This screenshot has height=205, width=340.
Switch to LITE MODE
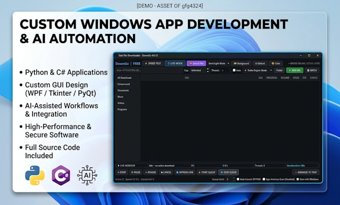(x=175, y=63)
